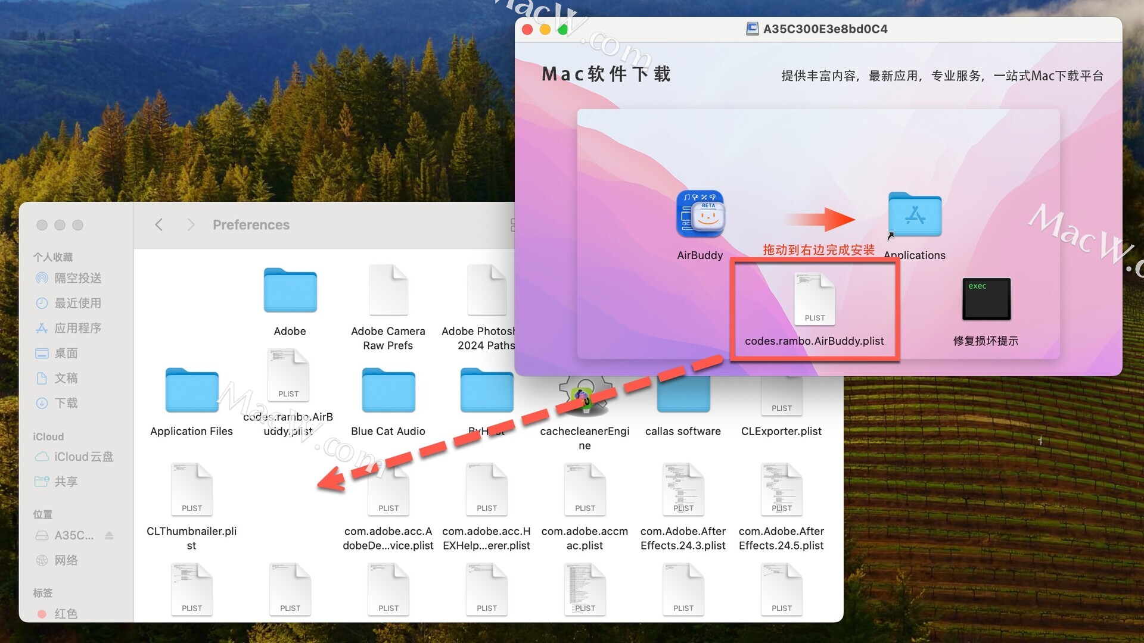The image size is (1144, 643).
Task: Open the Blue Cat Audio folder
Action: (x=388, y=391)
